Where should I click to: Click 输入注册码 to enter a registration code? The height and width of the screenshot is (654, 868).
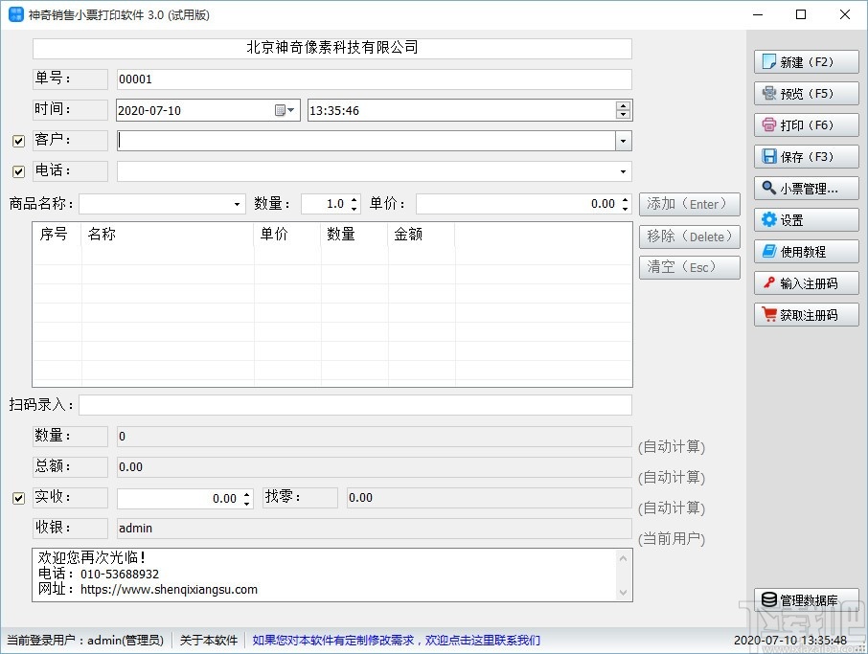(x=806, y=283)
